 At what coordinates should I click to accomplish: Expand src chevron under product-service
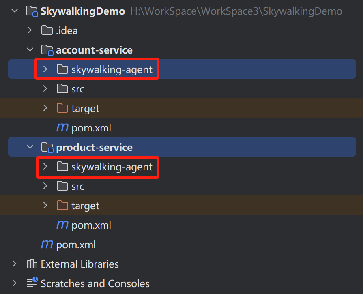tap(45, 186)
